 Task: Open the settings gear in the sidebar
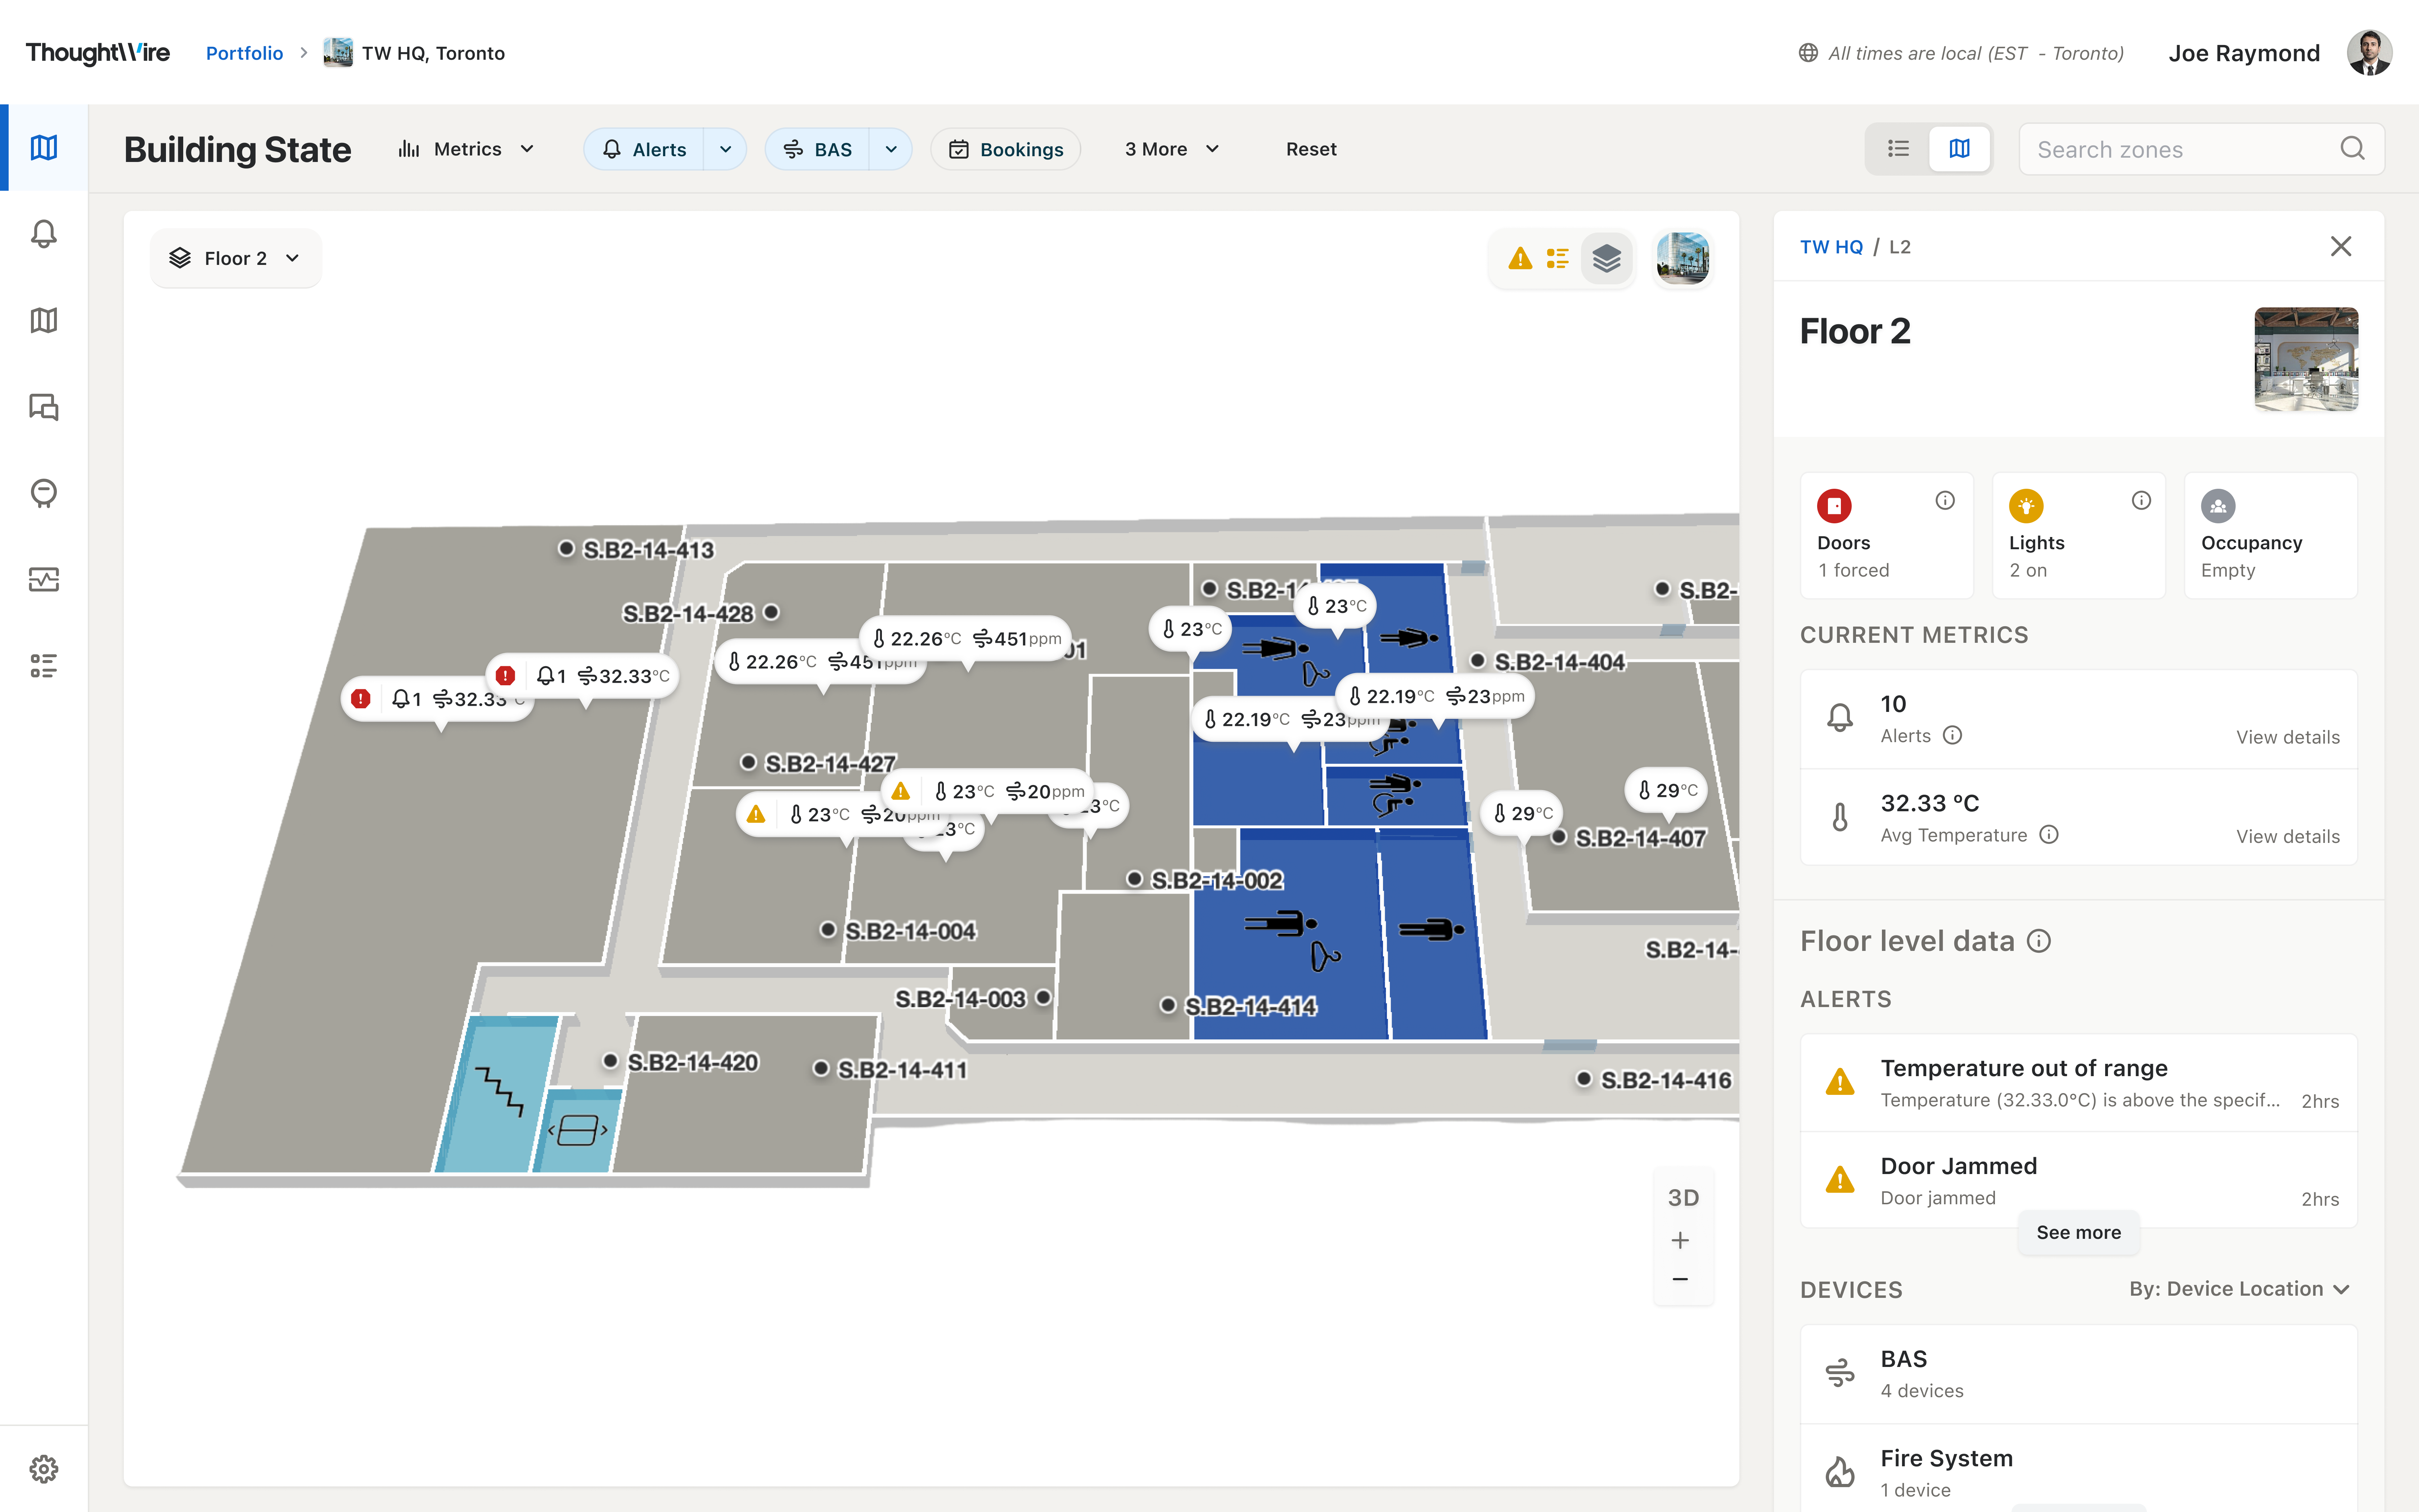tap(44, 1469)
